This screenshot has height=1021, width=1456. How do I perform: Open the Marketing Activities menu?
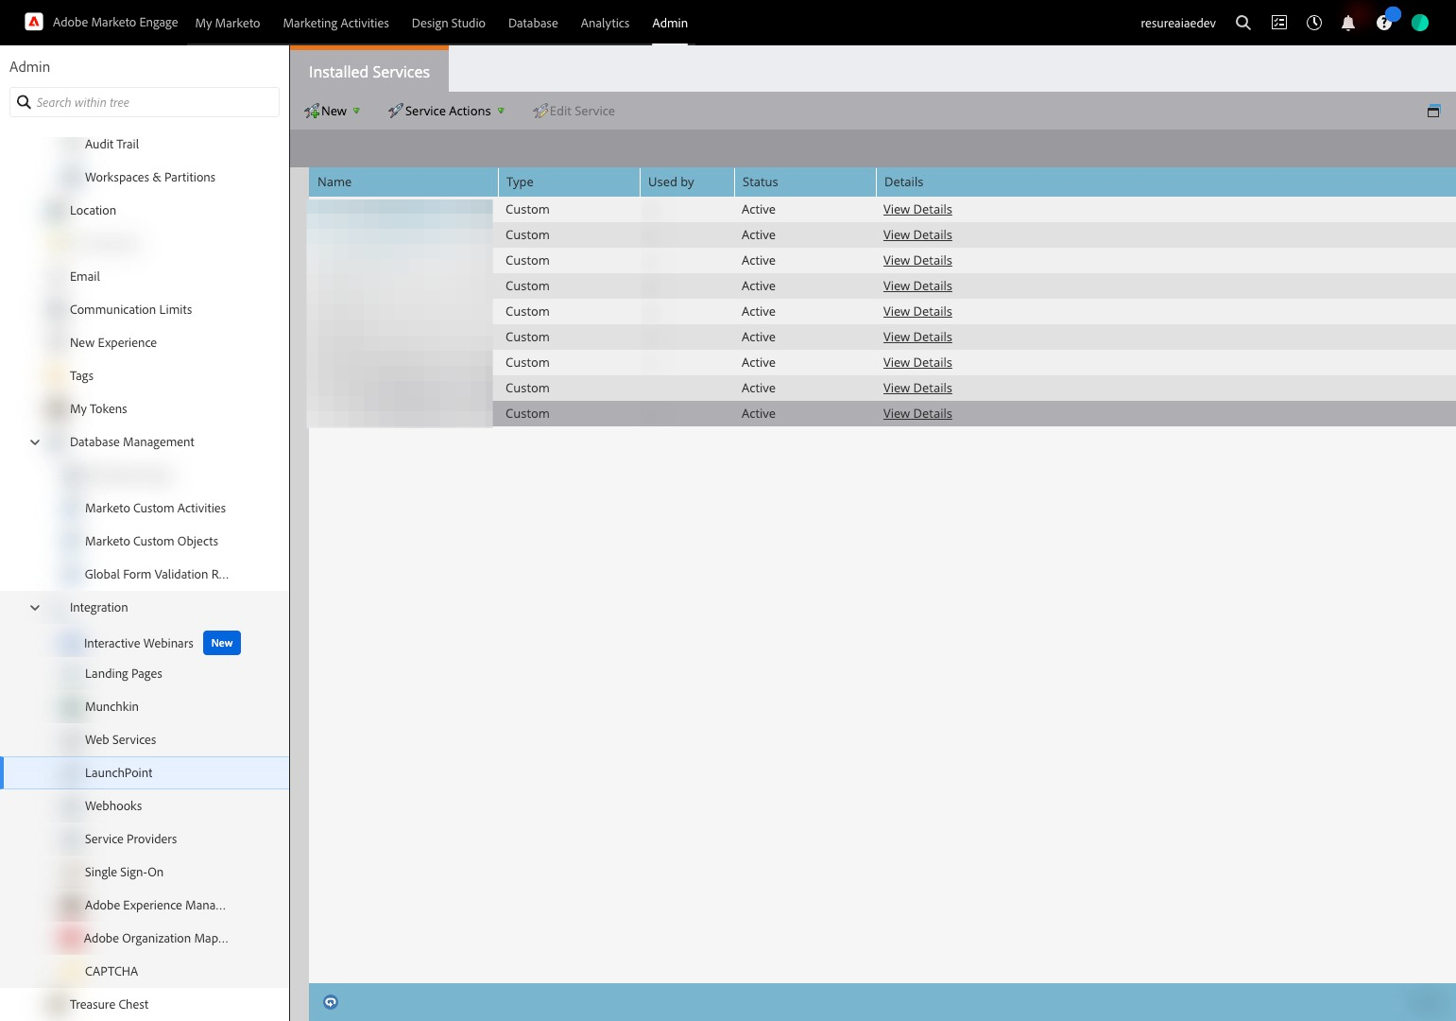[x=335, y=23]
